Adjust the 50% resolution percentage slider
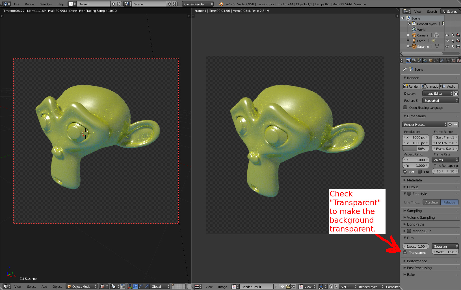 click(x=415, y=149)
